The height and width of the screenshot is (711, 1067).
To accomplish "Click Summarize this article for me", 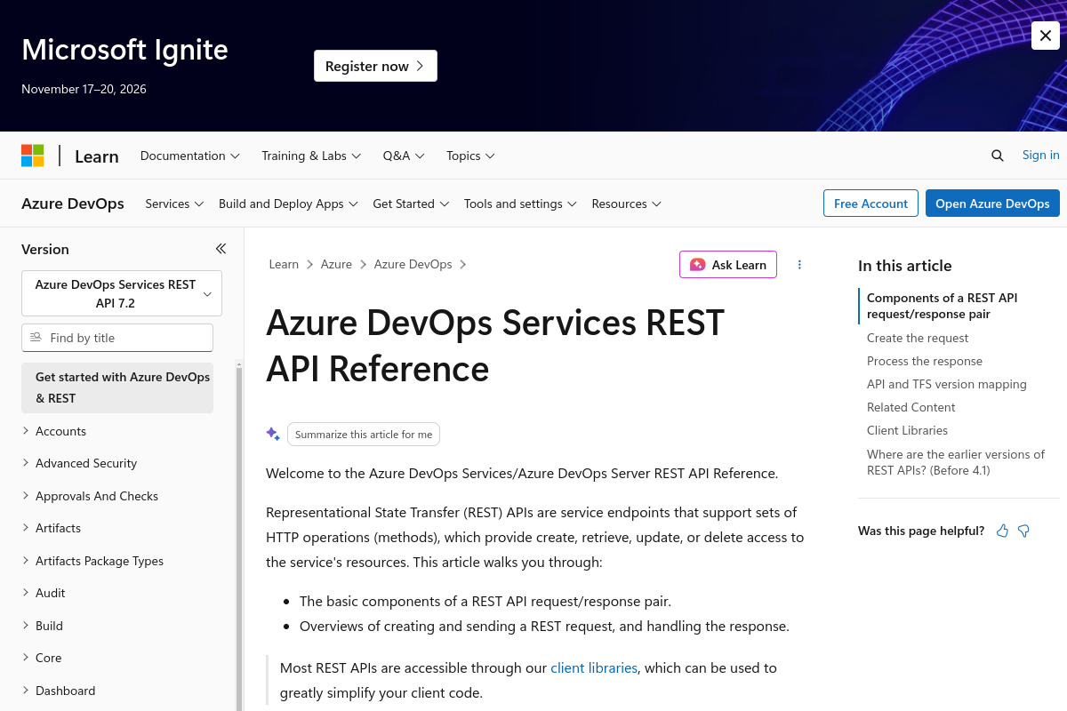I will coord(364,434).
